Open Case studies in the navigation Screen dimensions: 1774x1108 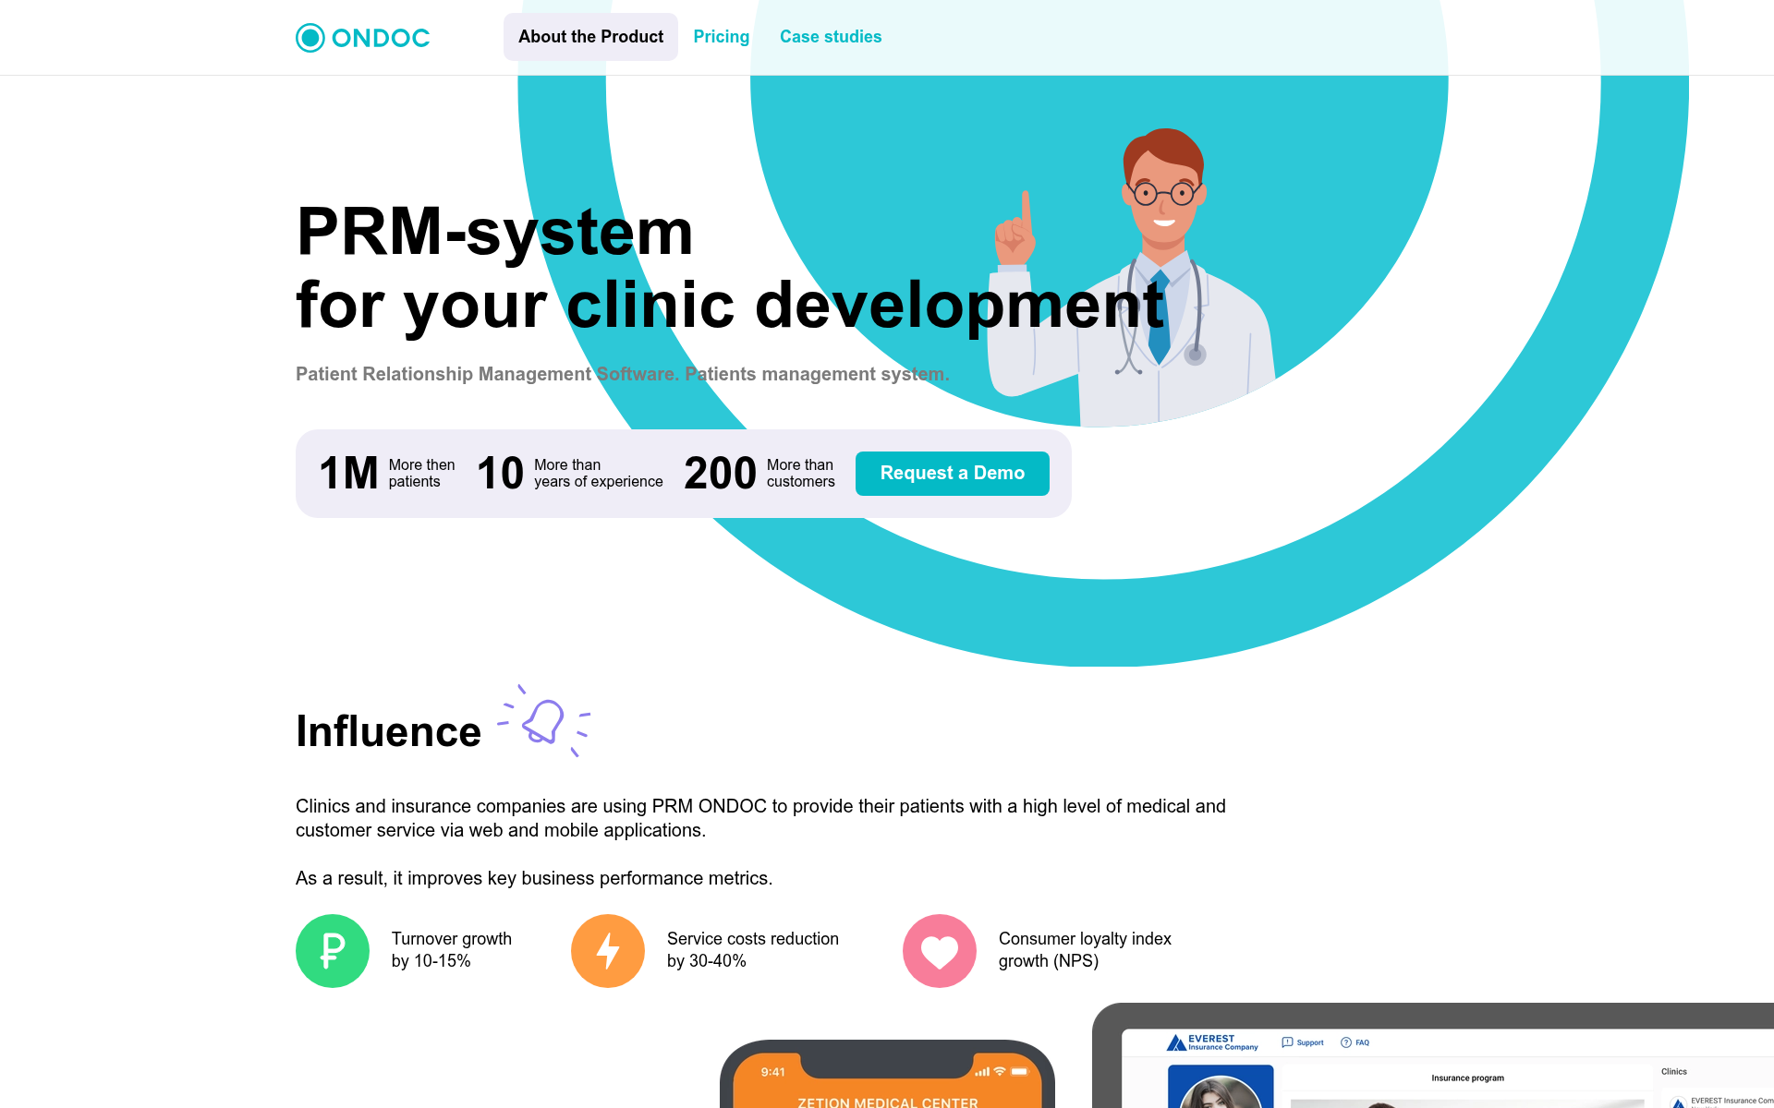pos(831,37)
